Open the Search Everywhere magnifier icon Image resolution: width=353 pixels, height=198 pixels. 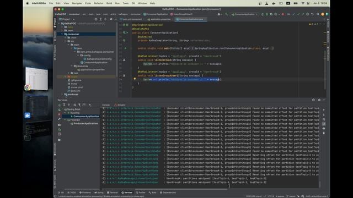point(318,14)
